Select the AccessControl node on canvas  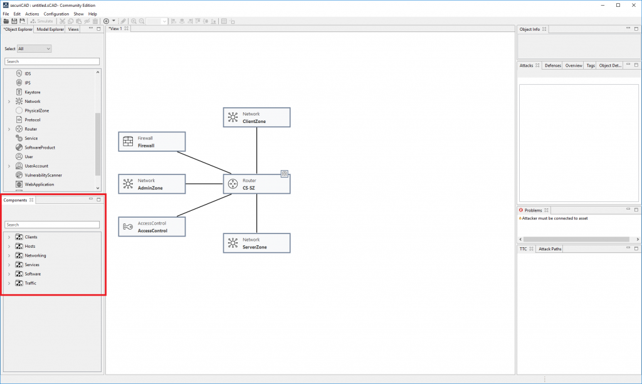(x=152, y=227)
